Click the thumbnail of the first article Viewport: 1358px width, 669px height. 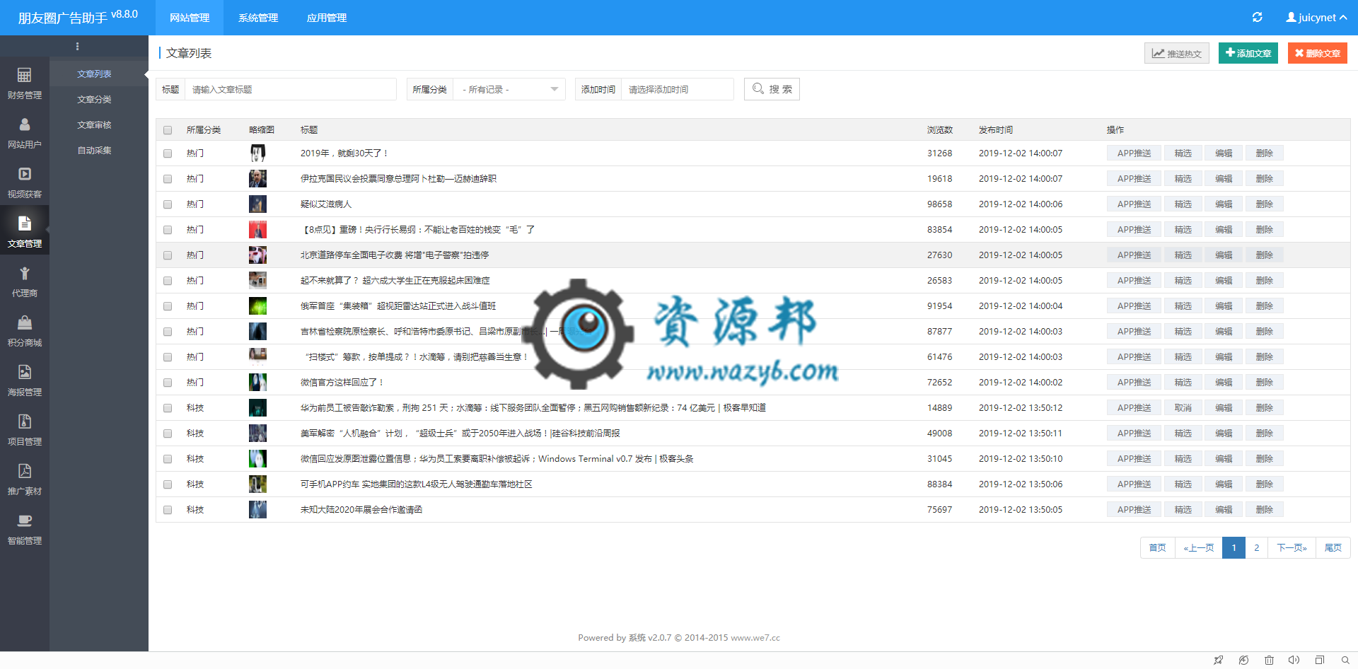point(257,153)
